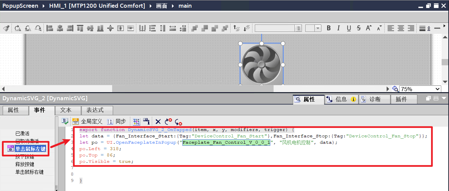Click the align left edges icon
449x191 pixels.
[50, 28]
